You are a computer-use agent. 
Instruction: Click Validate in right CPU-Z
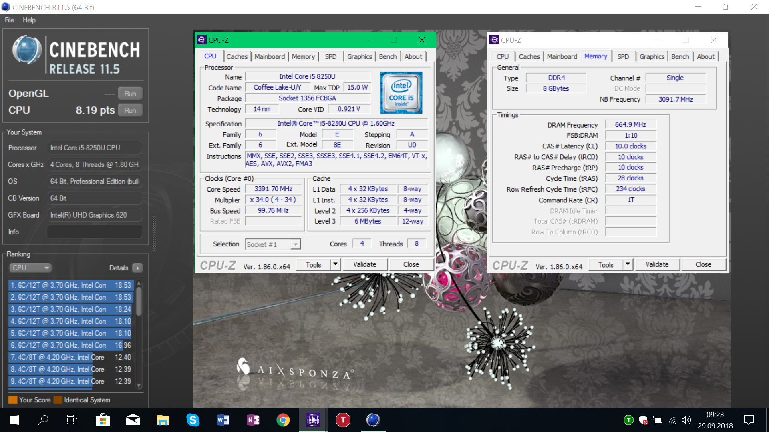[657, 264]
